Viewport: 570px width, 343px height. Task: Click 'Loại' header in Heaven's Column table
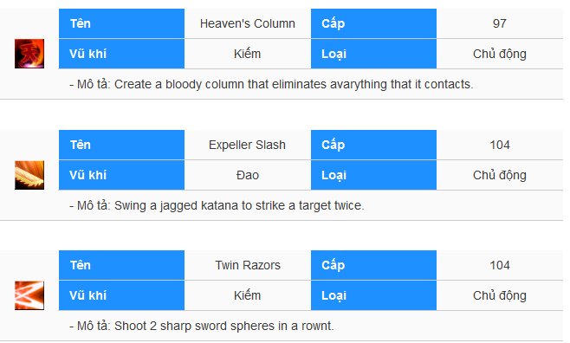pos(373,54)
